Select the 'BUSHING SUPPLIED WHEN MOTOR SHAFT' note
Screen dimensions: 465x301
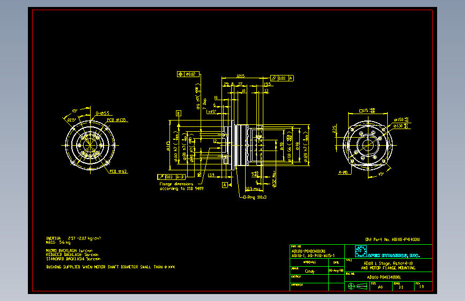click(110, 267)
